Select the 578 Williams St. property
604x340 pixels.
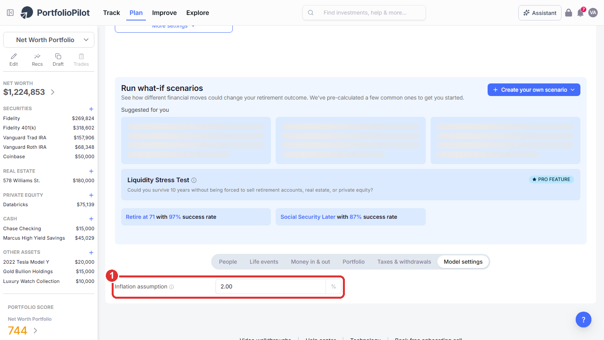coord(49,181)
